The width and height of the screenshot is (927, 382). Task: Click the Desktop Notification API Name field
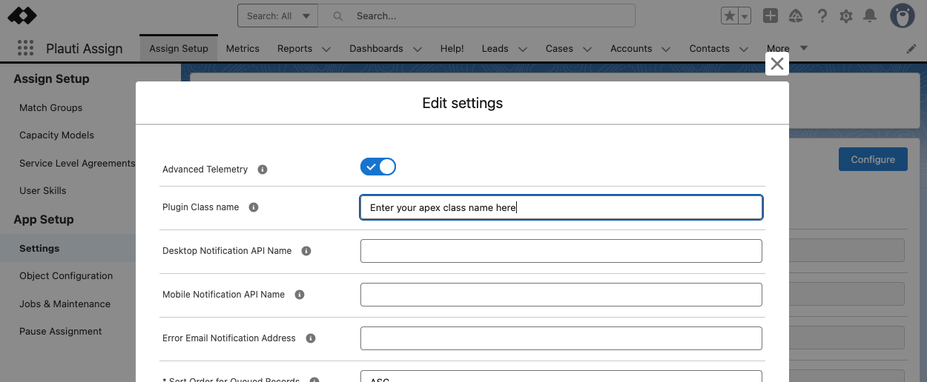[x=561, y=251]
